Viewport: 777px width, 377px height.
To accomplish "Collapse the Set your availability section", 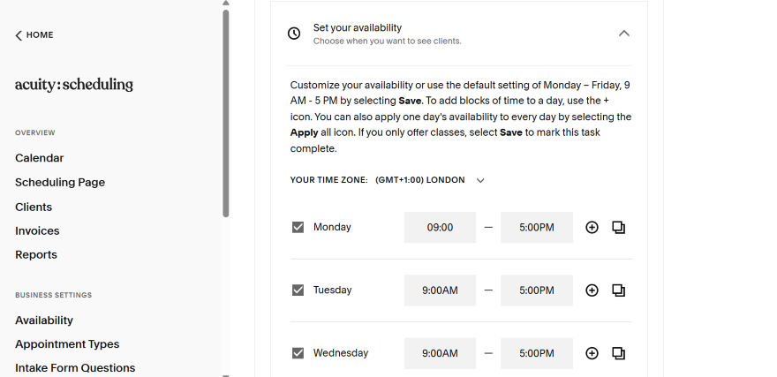I will (624, 34).
